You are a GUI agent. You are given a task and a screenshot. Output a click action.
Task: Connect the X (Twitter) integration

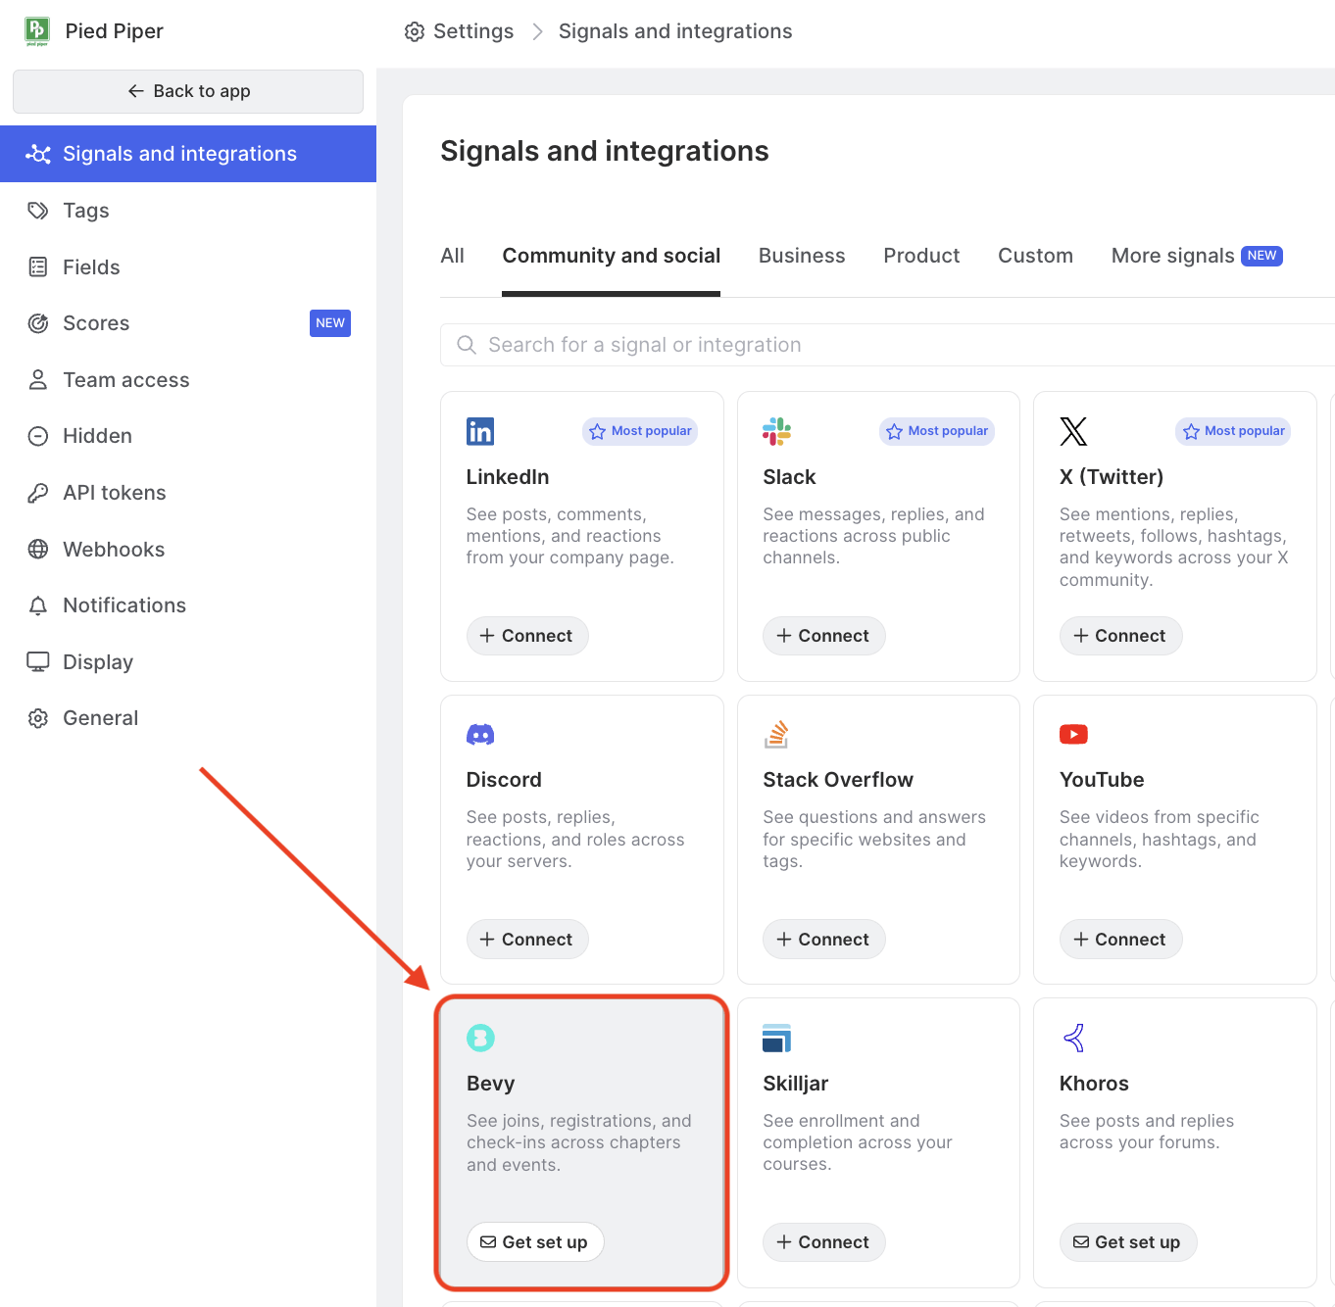pos(1120,636)
